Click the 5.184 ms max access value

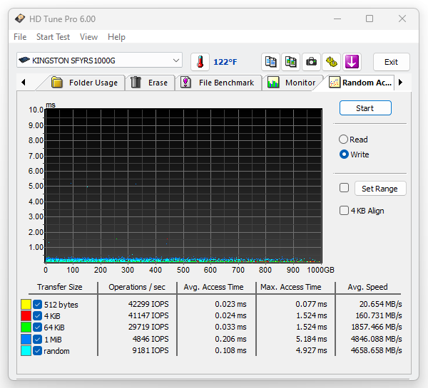pyautogui.click(x=312, y=339)
